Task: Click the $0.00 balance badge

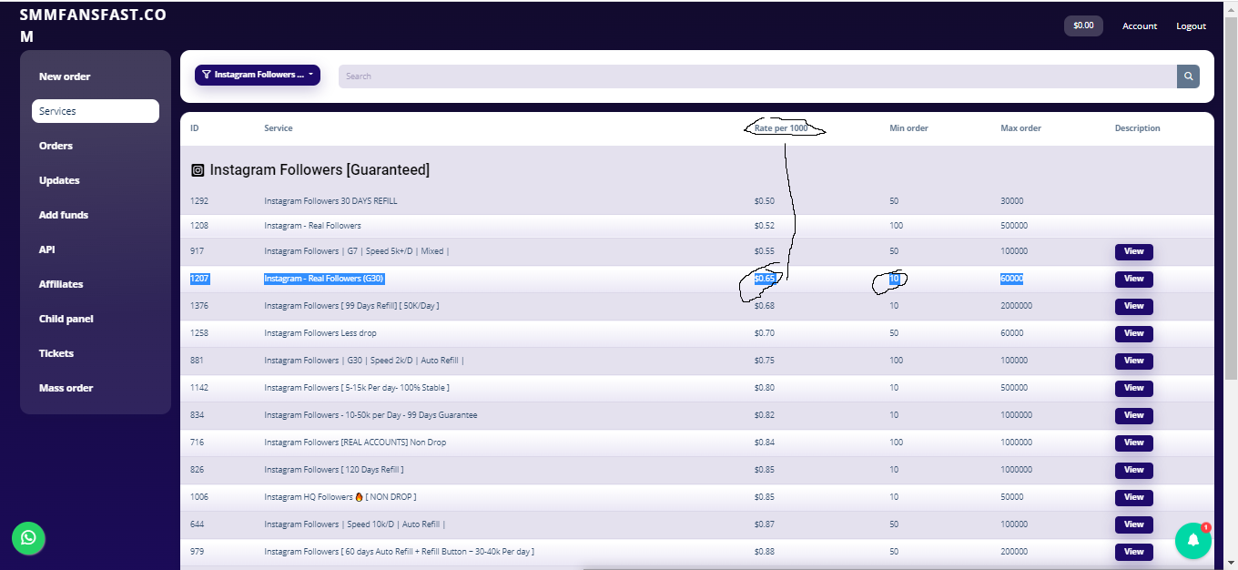Action: [x=1083, y=25]
